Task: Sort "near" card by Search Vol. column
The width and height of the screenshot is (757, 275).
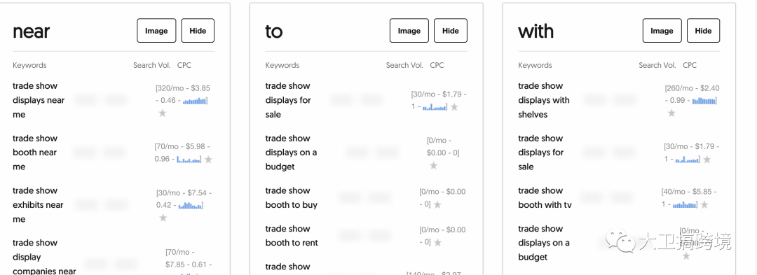Action: click(x=151, y=65)
